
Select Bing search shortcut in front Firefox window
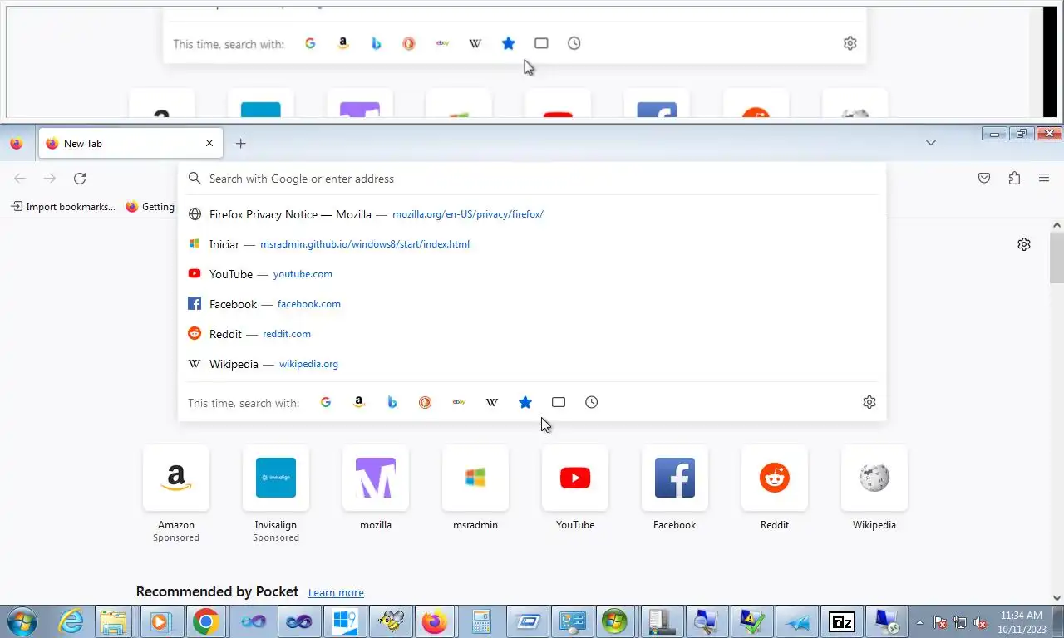pos(392,402)
